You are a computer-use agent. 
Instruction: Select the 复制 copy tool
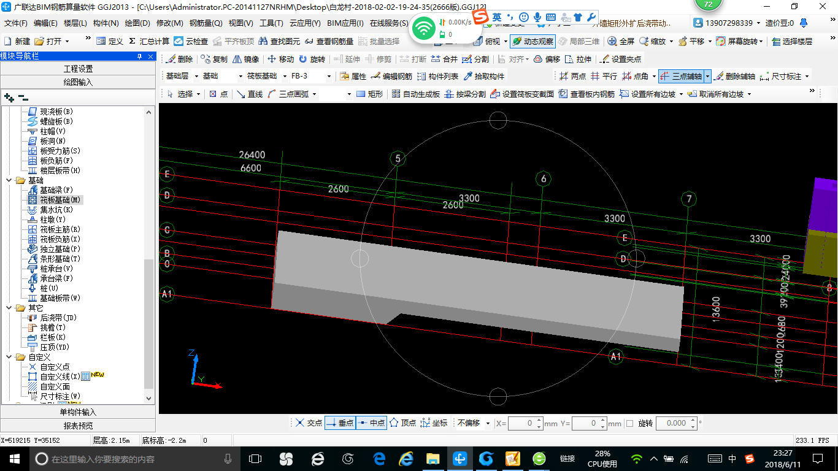[213, 59]
